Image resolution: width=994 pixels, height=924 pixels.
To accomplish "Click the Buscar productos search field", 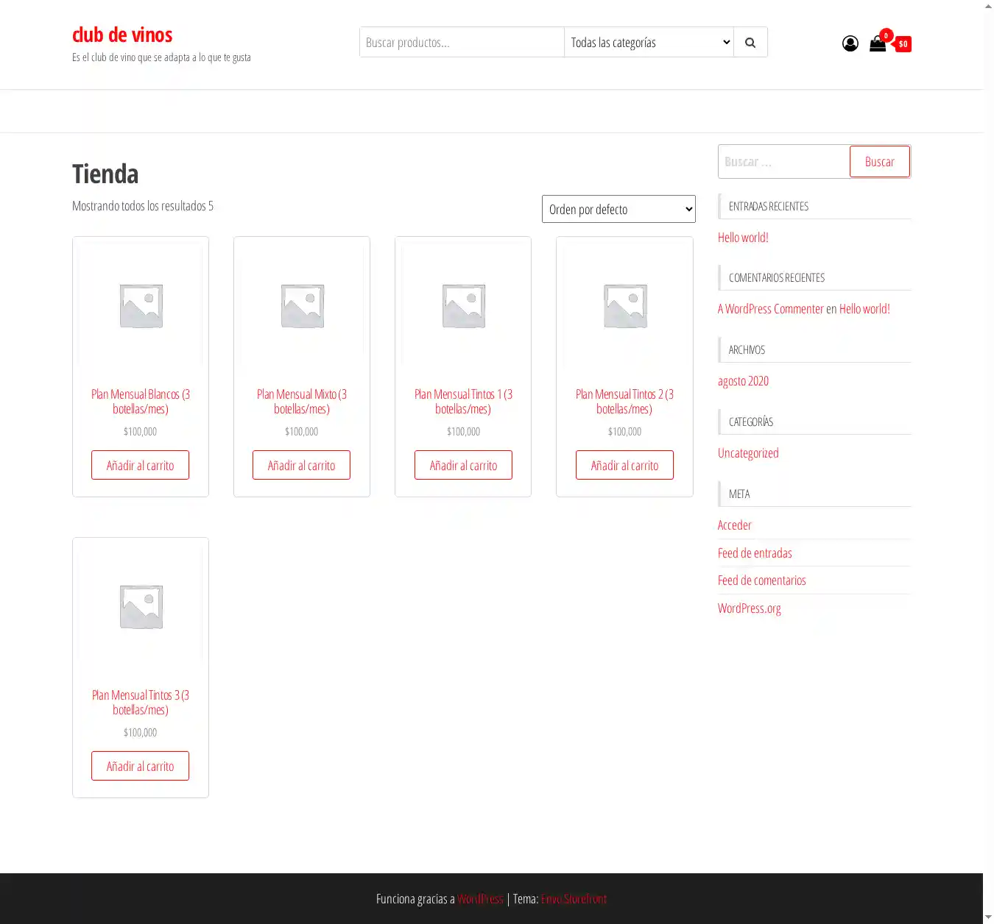I will pyautogui.click(x=462, y=43).
